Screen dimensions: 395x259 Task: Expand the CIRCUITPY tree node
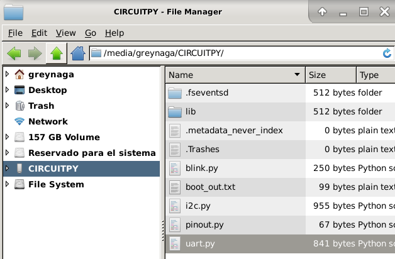click(8, 168)
